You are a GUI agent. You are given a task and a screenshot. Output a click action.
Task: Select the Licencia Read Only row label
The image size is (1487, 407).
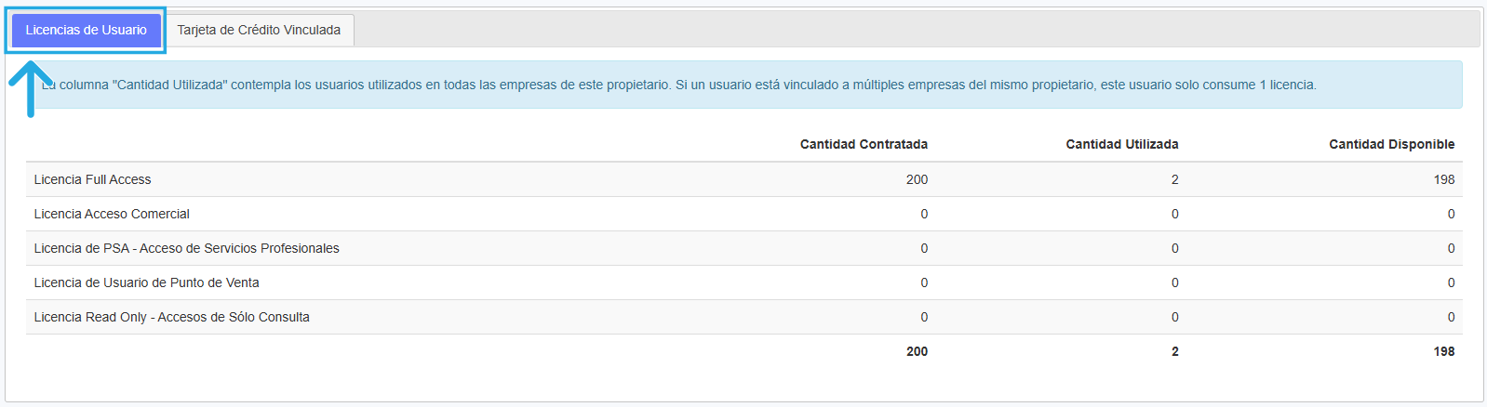[x=171, y=317]
